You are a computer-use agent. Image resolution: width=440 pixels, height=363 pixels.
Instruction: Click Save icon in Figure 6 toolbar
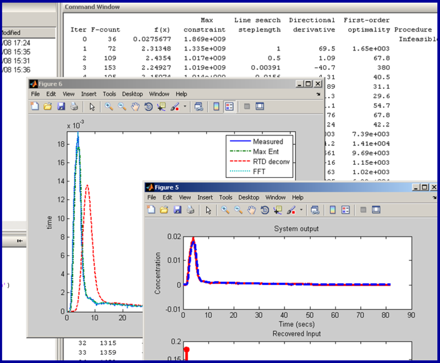(x=61, y=106)
